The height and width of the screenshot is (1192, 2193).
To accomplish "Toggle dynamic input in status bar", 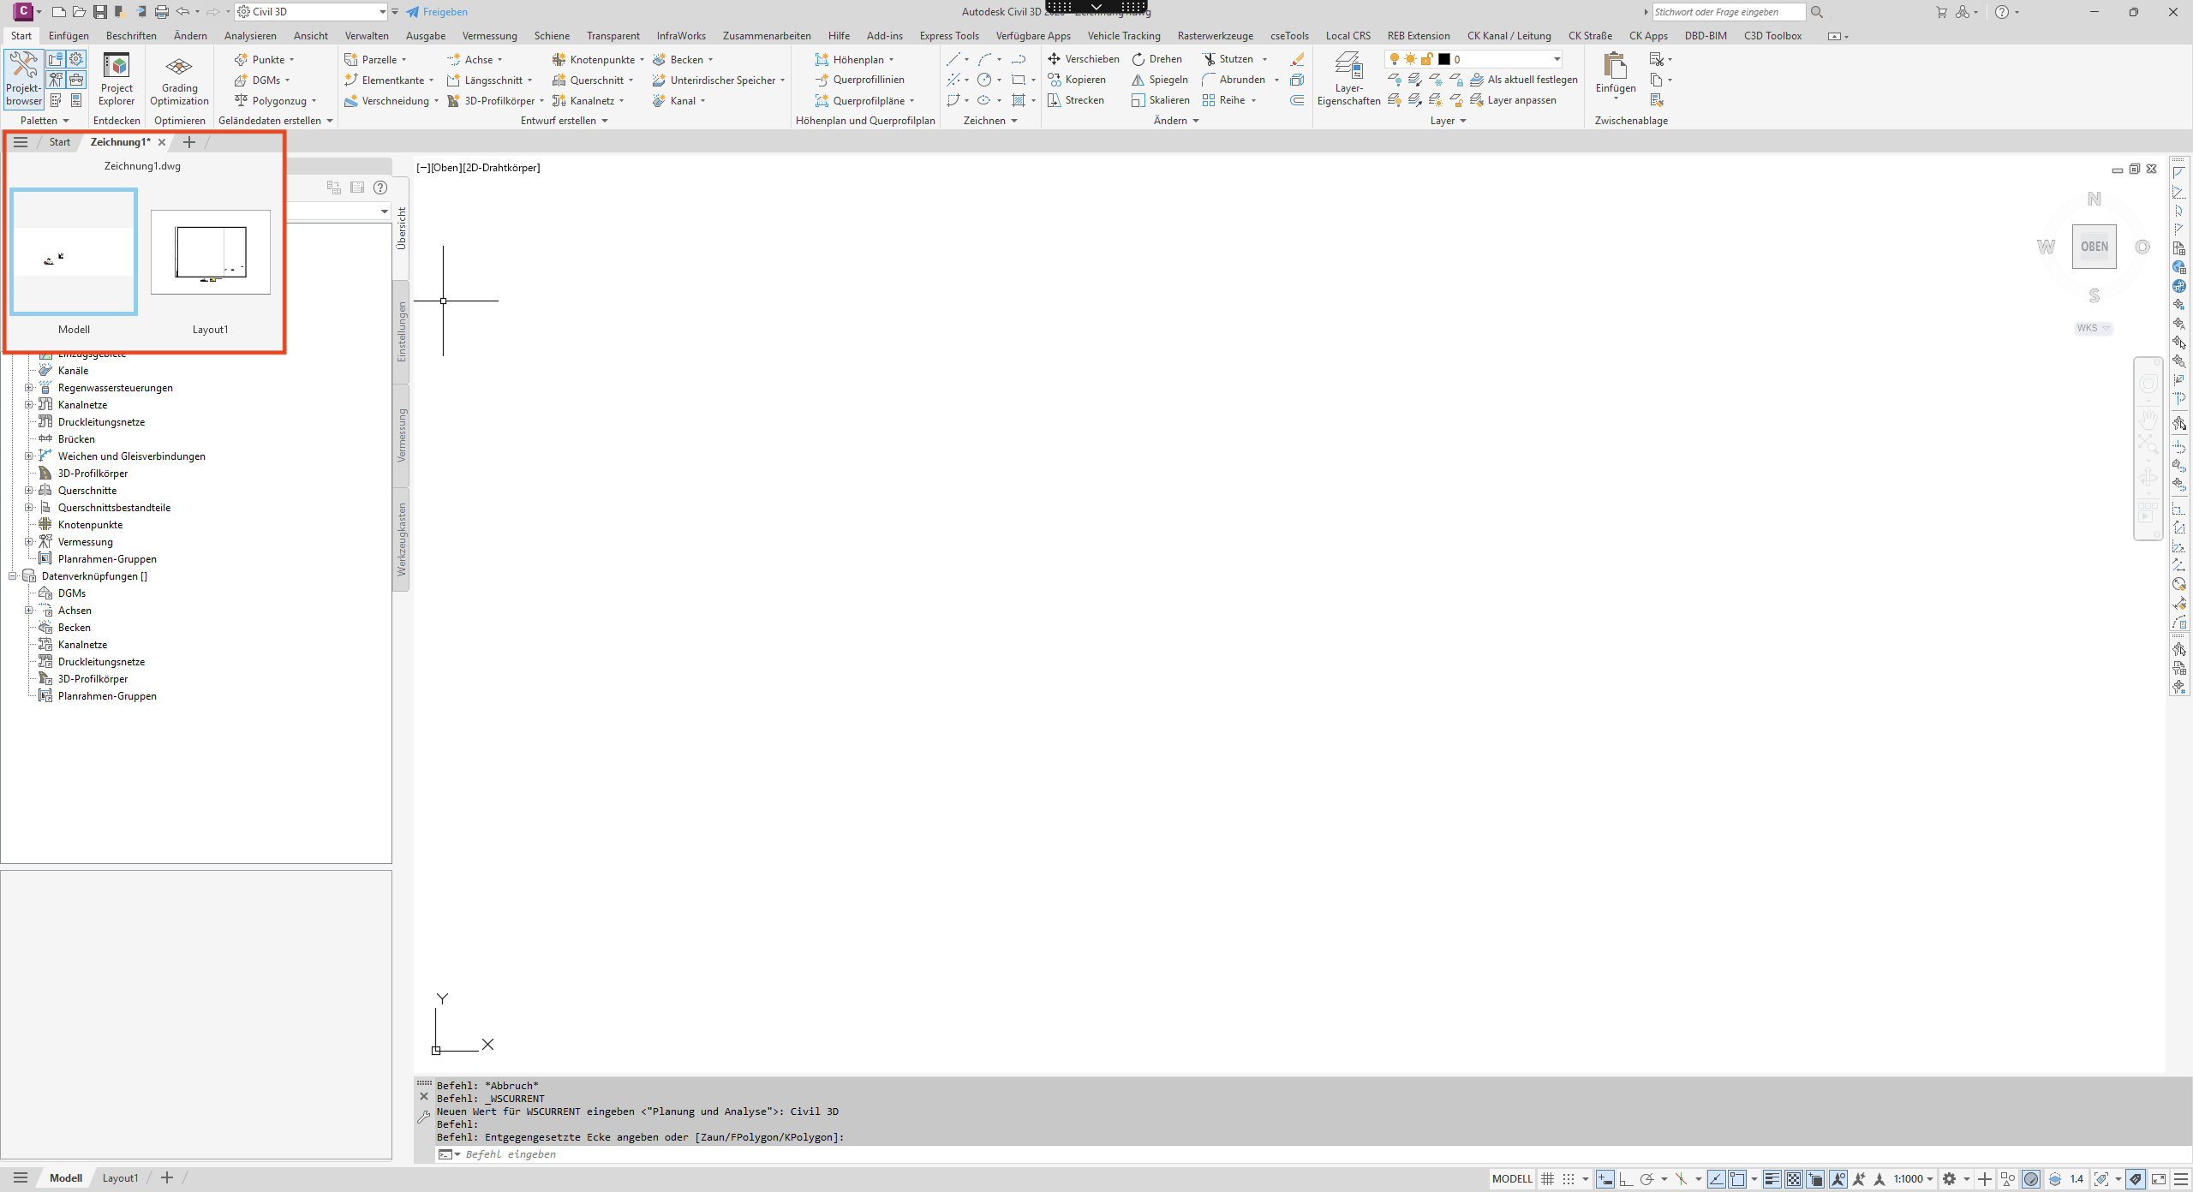I will click(1604, 1179).
